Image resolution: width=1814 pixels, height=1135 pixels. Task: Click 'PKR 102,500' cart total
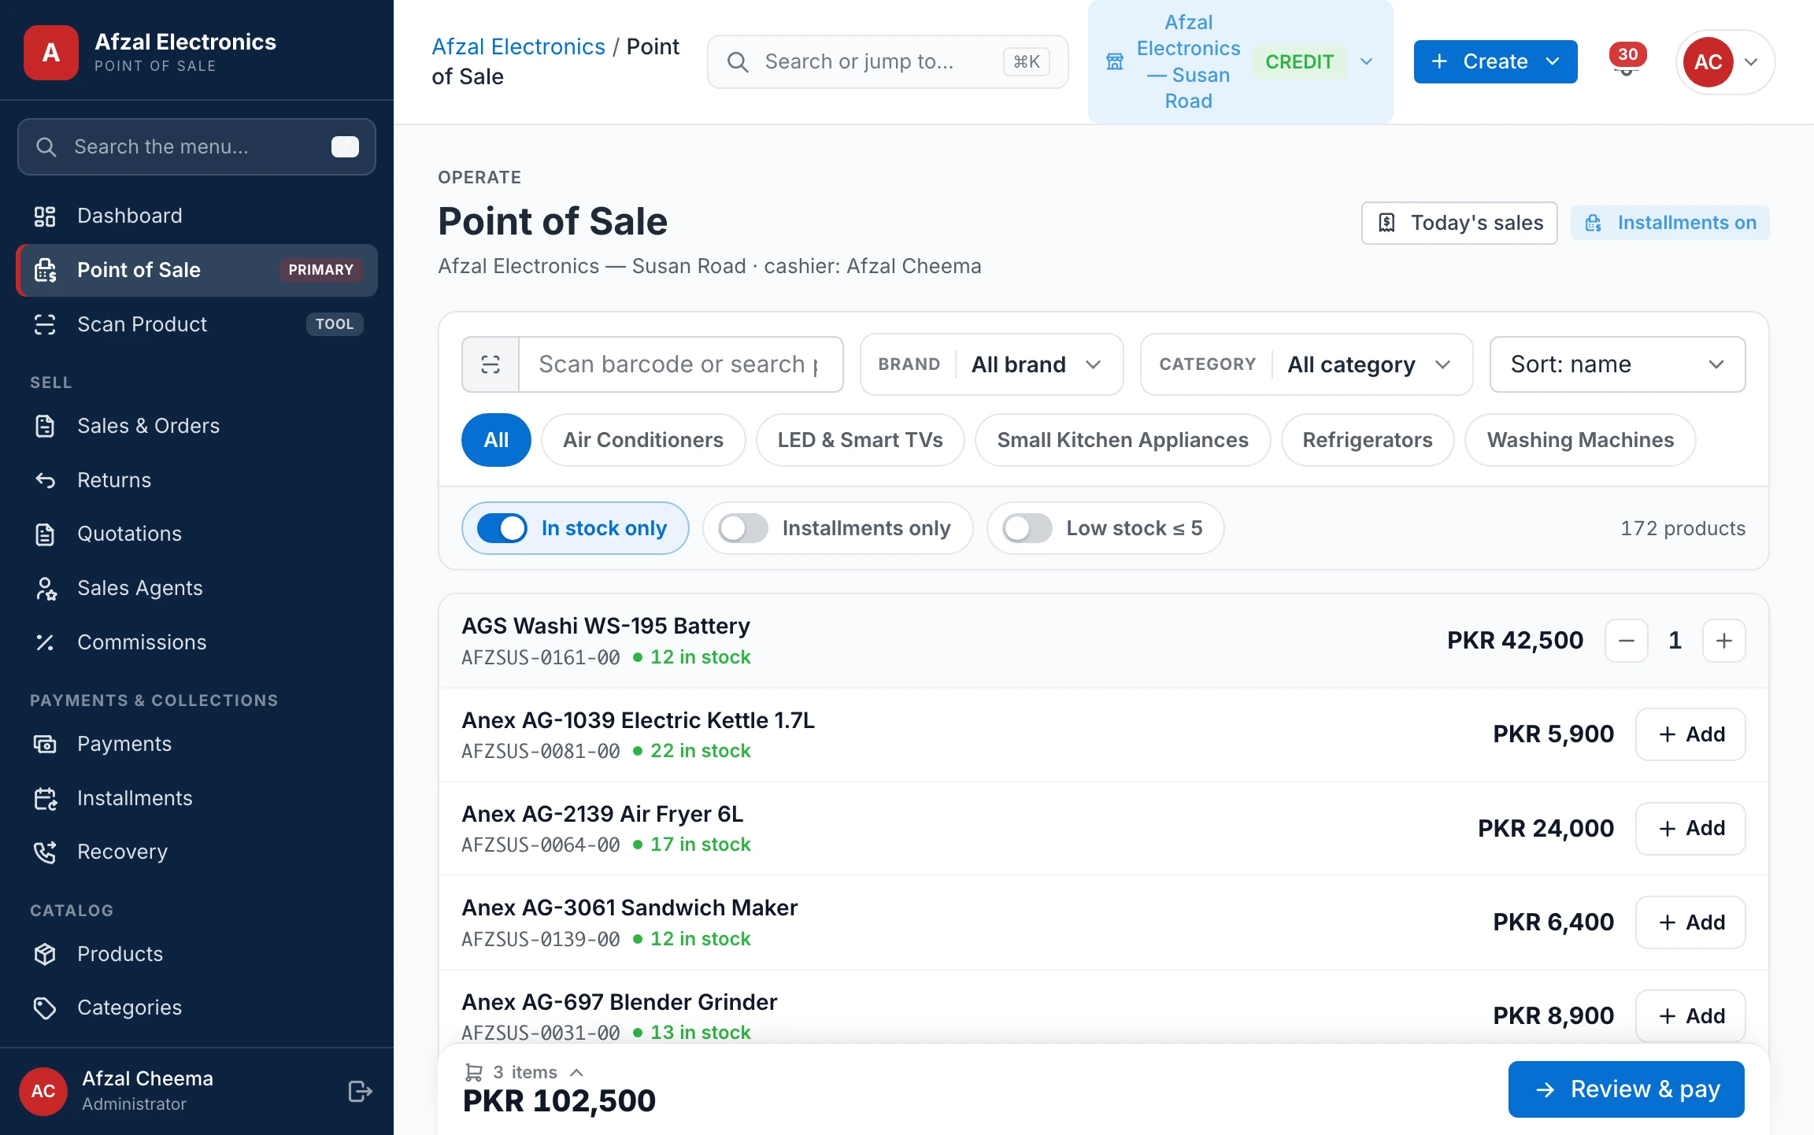559,1101
